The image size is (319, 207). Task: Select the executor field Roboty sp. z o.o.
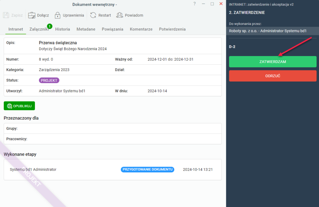click(273, 31)
